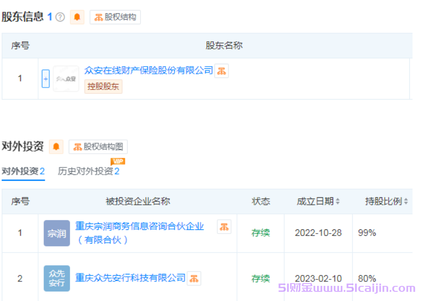424x301 pixels.
Task: Click equity structure icon beside 重庆众先安行科技
Action: coord(194,279)
